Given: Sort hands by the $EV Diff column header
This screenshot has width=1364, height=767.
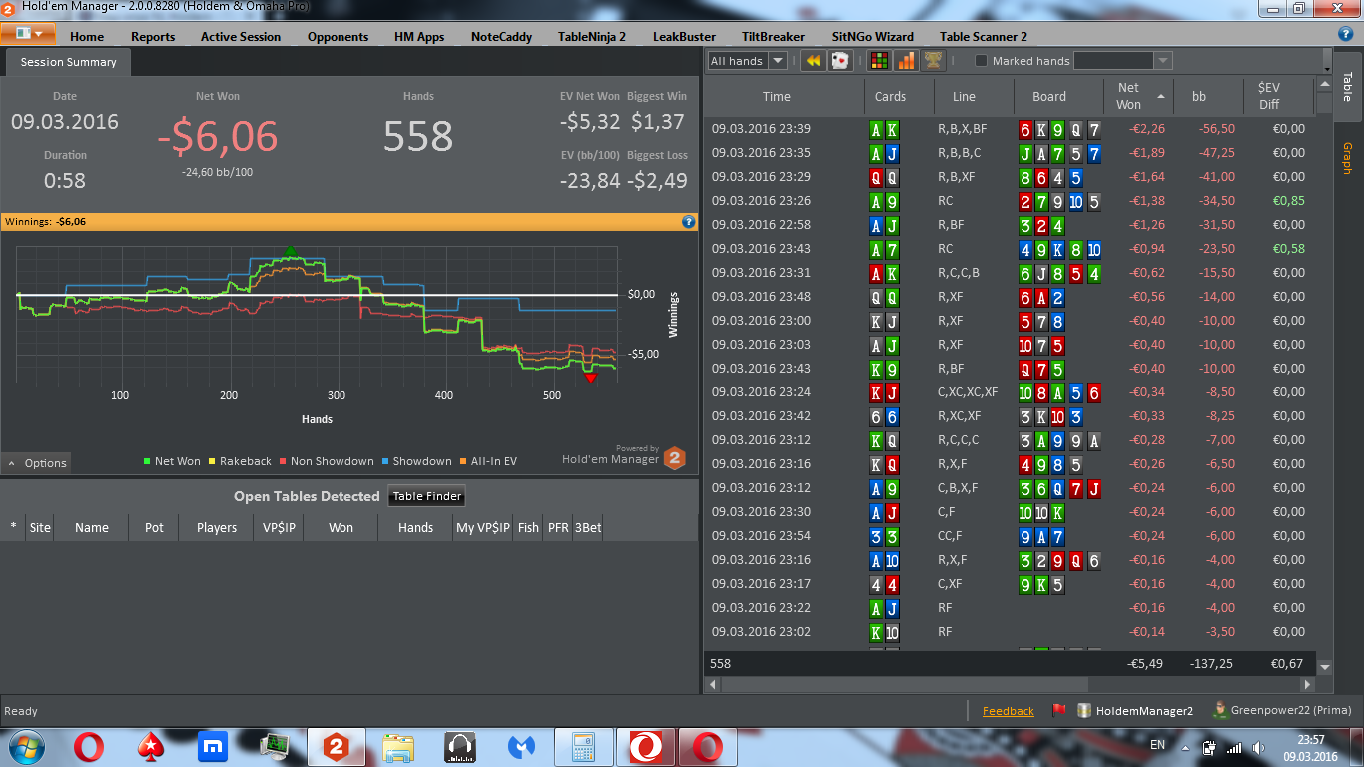Looking at the screenshot, I should point(1279,97).
